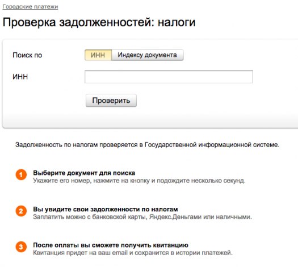
Task: Click the После оплаты вы сможете получить квитанцию heading
Action: click(x=111, y=245)
